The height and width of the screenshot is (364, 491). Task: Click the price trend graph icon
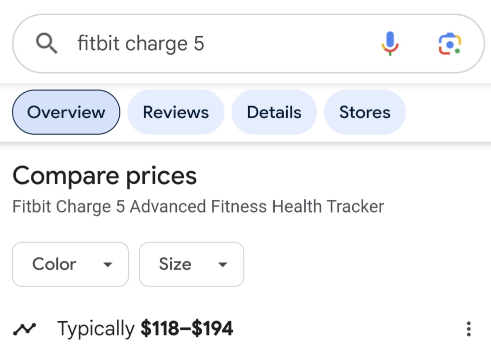click(25, 329)
